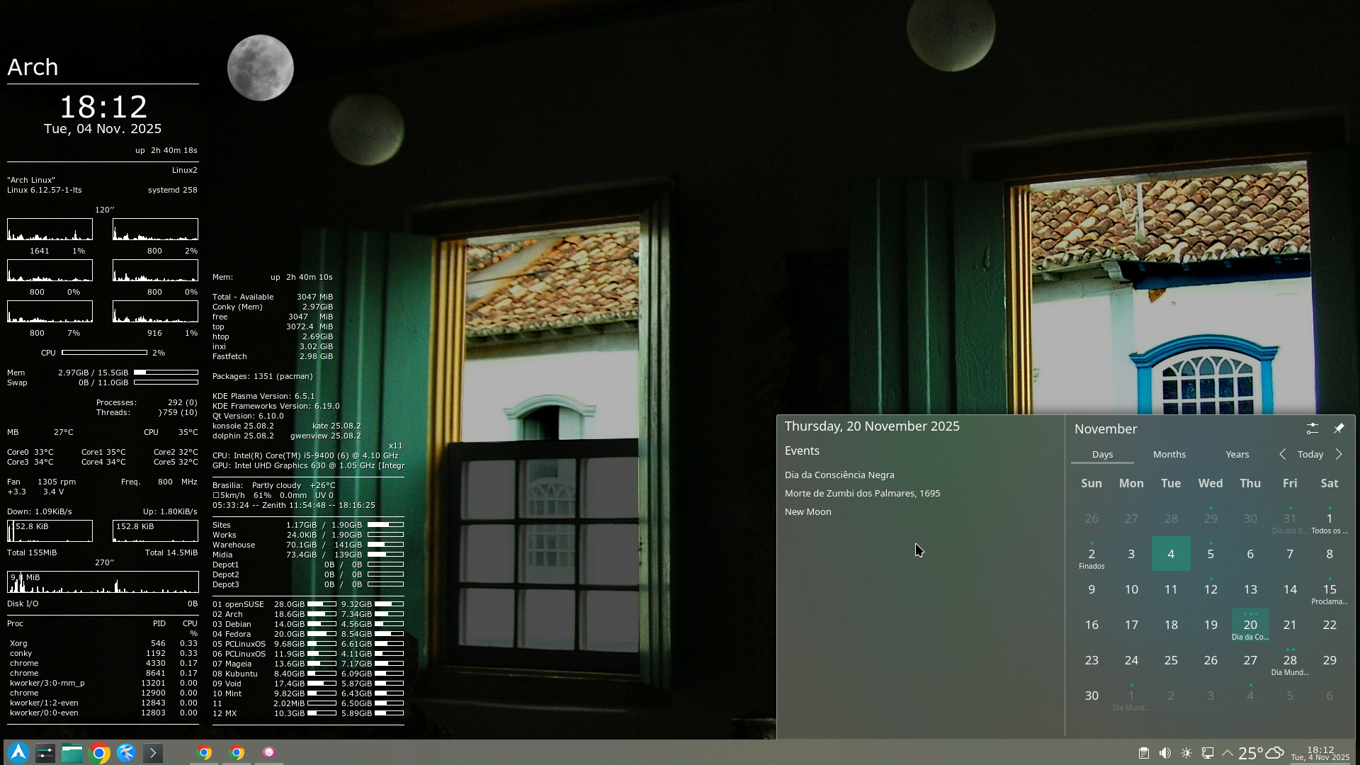Select 15 November in calendar grid
Screen dimensions: 1360x765
point(1330,590)
